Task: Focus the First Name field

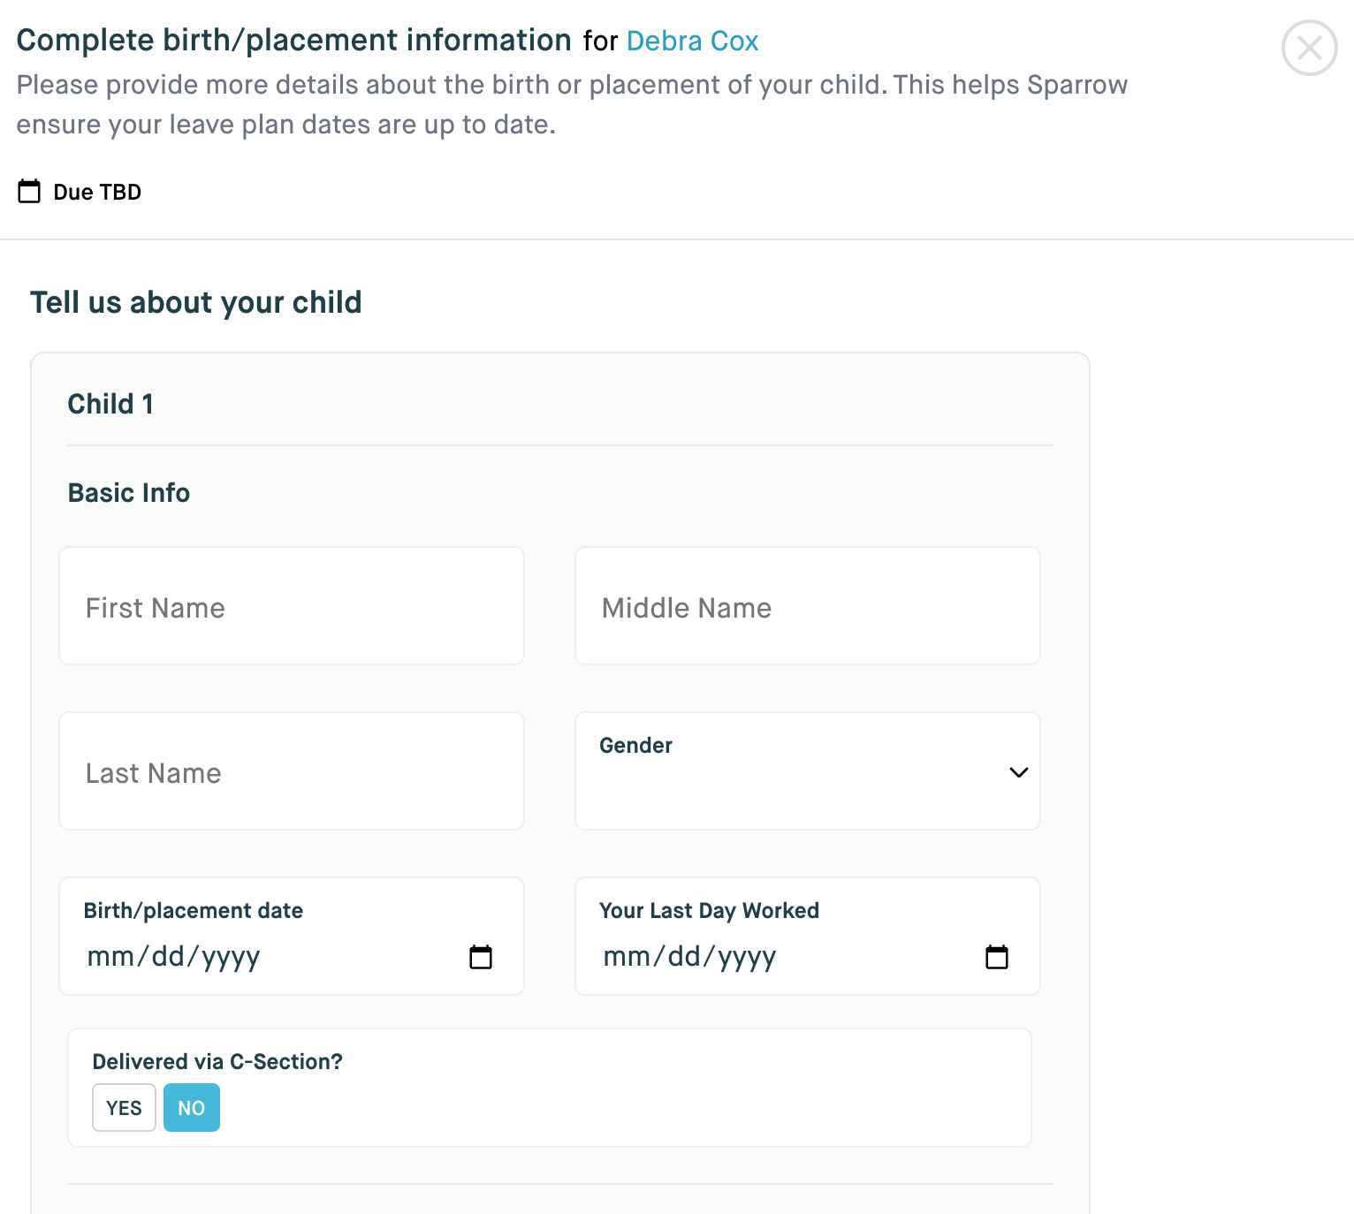Action: 292,606
